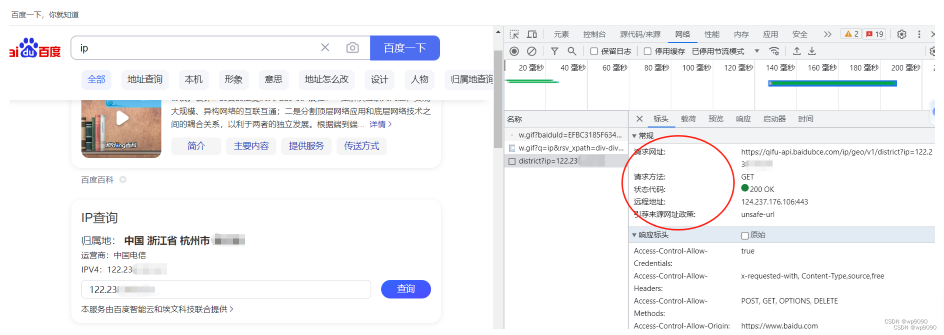Image resolution: width=944 pixels, height=335 pixels.
Task: Open the Payload detail tab
Action: coord(688,118)
